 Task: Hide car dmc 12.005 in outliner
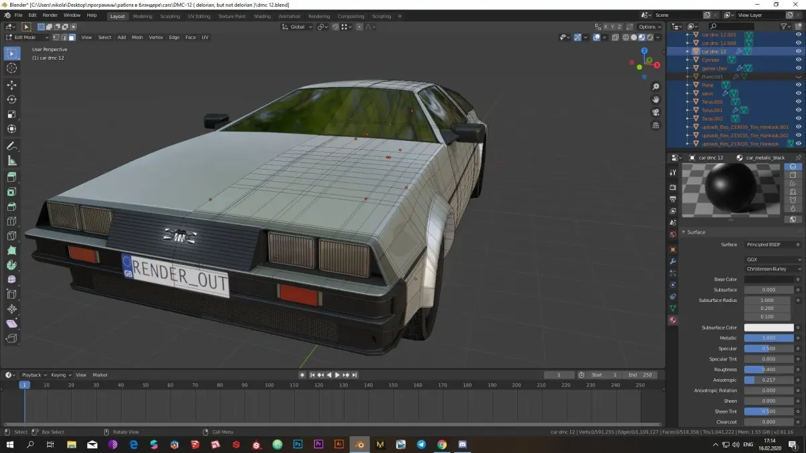point(799,34)
